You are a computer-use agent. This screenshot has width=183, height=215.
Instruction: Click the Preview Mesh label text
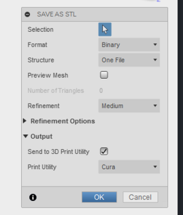click(48, 75)
